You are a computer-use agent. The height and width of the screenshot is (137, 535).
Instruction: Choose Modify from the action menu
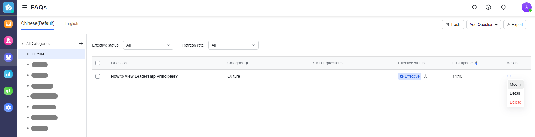pyautogui.click(x=515, y=84)
